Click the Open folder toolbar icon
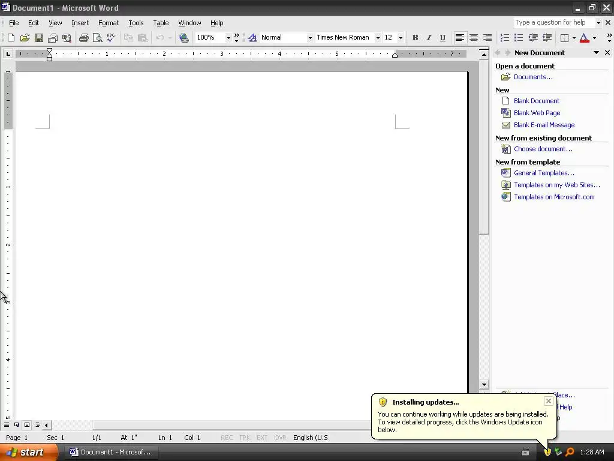This screenshot has width=614, height=461. point(25,38)
